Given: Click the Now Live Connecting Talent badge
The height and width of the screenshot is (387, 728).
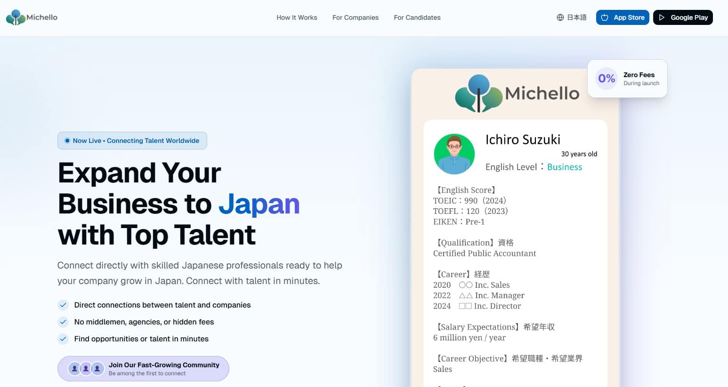Looking at the screenshot, I should point(132,141).
